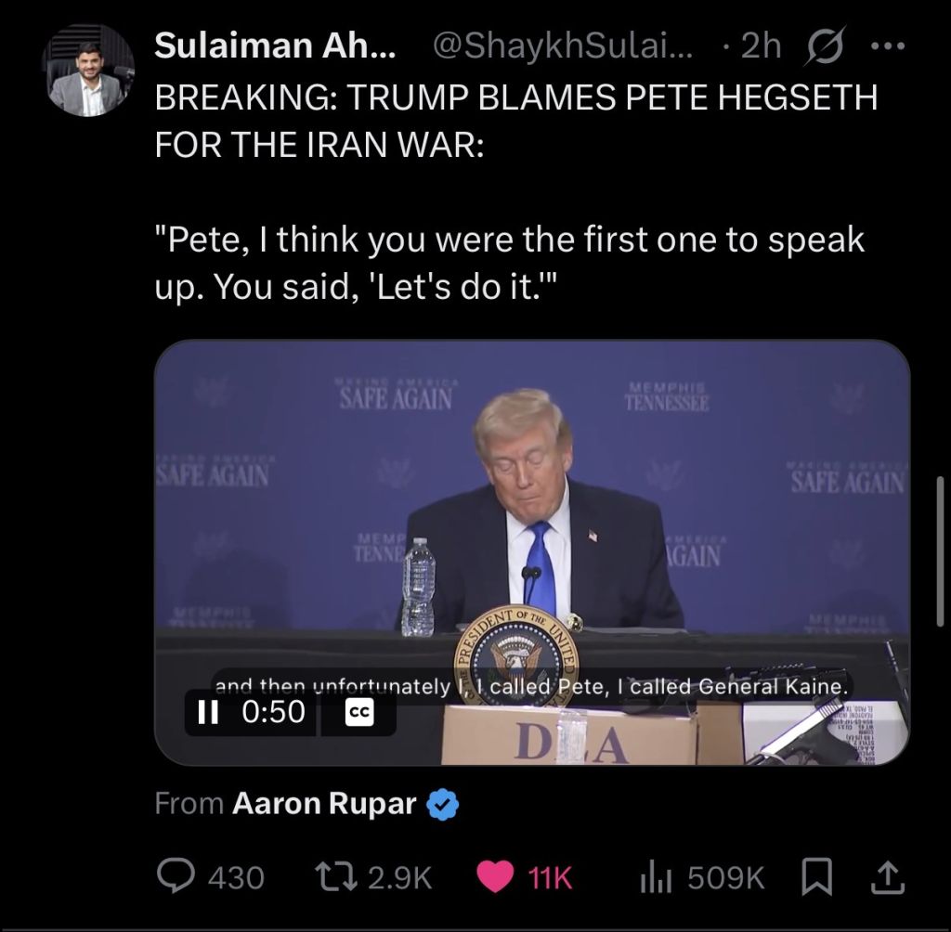
Task: View post analytics via the bar-chart icon
Action: pos(656,878)
